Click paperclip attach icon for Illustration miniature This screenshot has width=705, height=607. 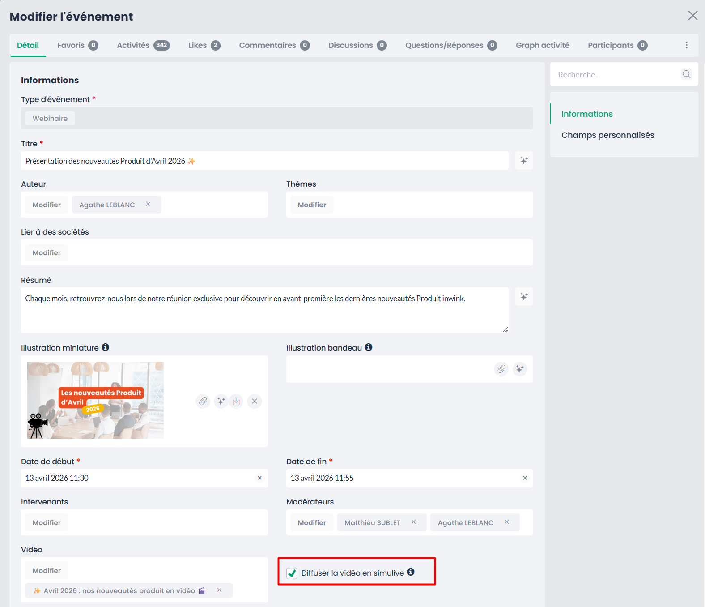point(203,401)
